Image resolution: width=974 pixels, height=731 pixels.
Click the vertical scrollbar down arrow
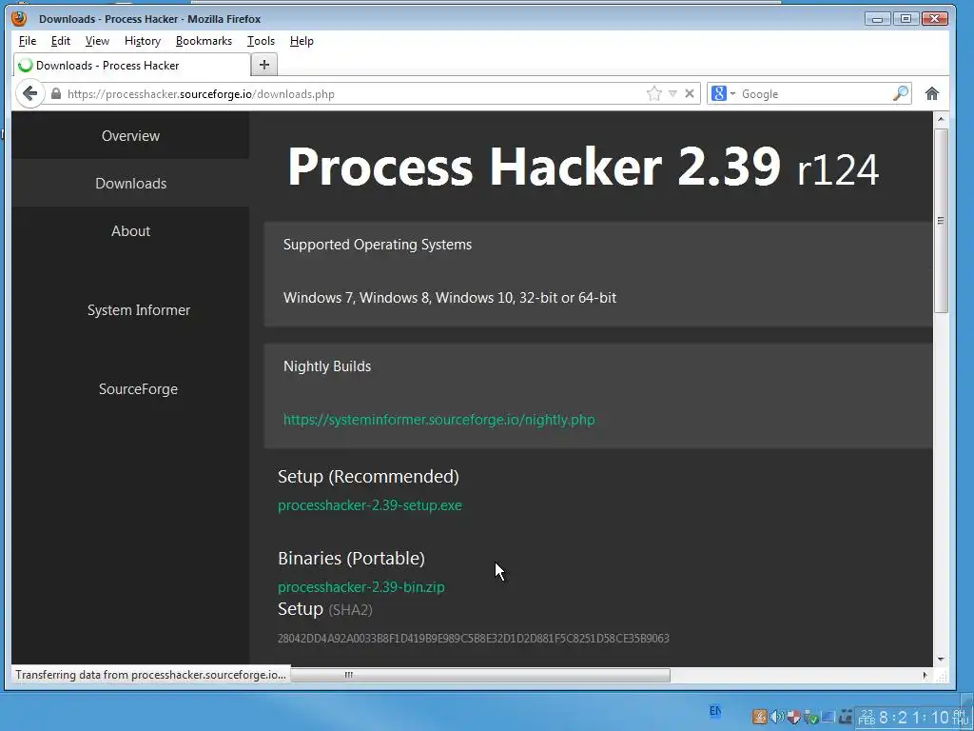pyautogui.click(x=941, y=659)
